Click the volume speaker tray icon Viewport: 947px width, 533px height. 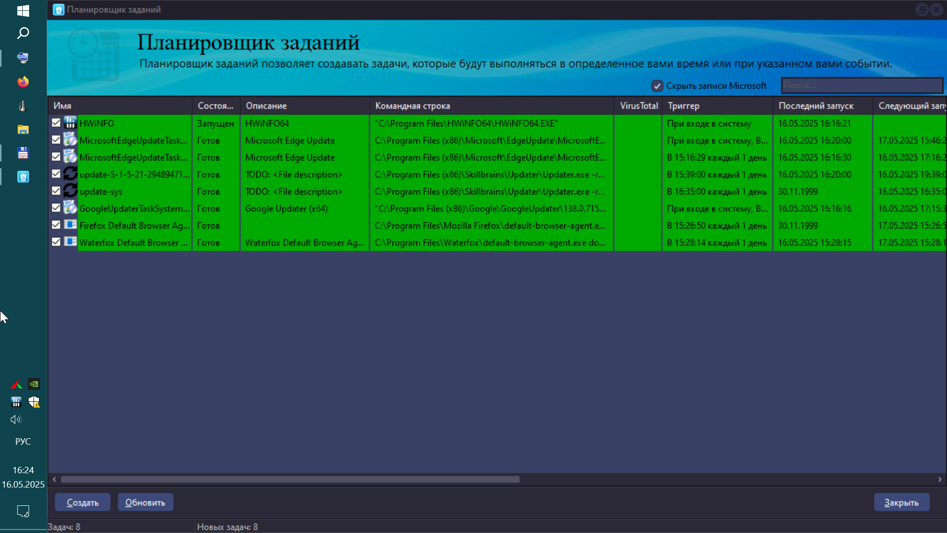point(16,419)
